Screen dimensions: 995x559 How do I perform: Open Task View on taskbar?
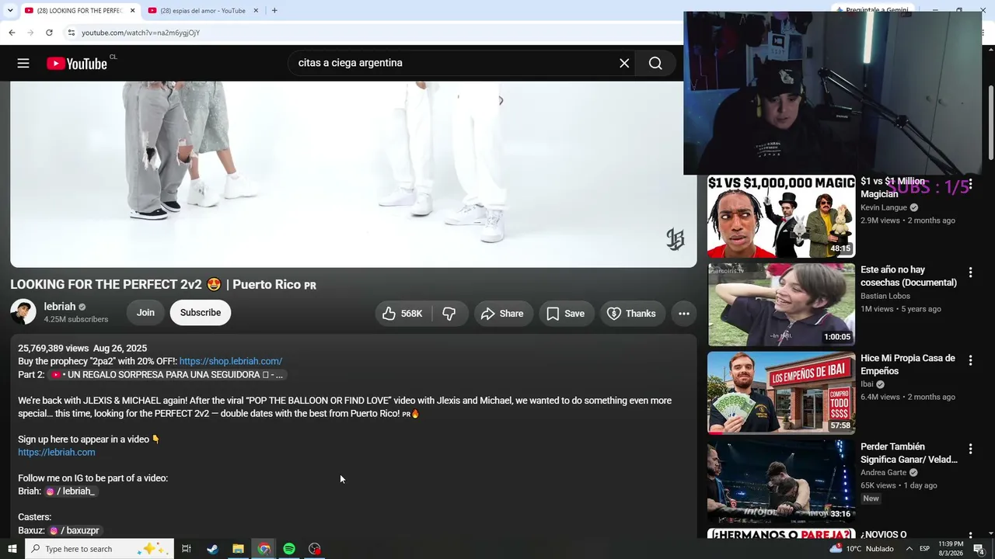187,549
